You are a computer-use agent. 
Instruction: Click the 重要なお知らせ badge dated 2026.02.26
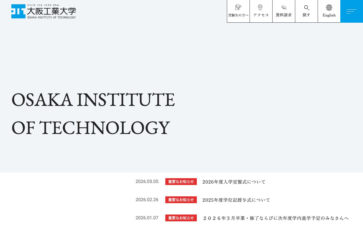tap(181, 199)
